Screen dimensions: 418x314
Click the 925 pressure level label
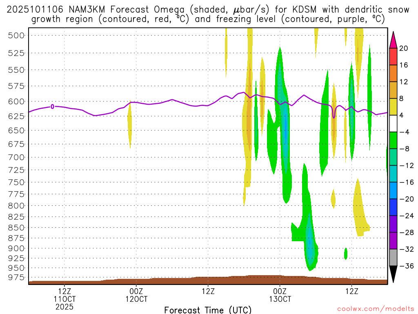pyautogui.click(x=16, y=258)
